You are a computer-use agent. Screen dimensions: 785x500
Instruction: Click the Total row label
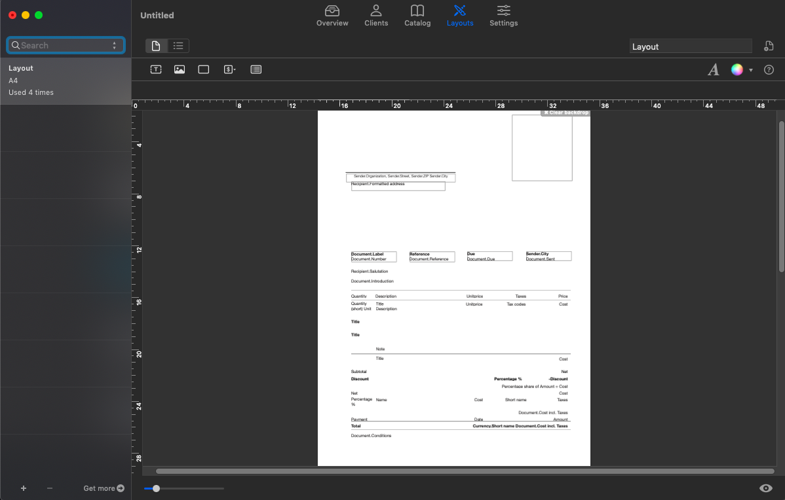point(356,426)
